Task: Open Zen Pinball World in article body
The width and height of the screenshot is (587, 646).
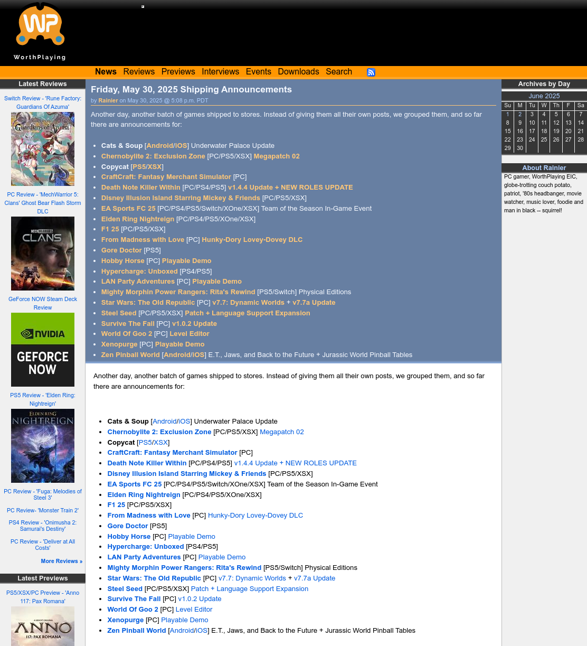Action: tap(137, 631)
